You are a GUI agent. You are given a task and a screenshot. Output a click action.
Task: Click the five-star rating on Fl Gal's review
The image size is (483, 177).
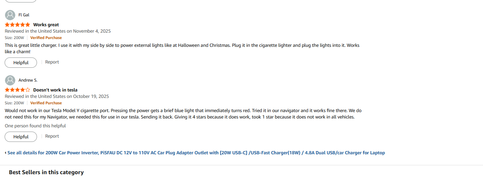pyautogui.click(x=17, y=25)
